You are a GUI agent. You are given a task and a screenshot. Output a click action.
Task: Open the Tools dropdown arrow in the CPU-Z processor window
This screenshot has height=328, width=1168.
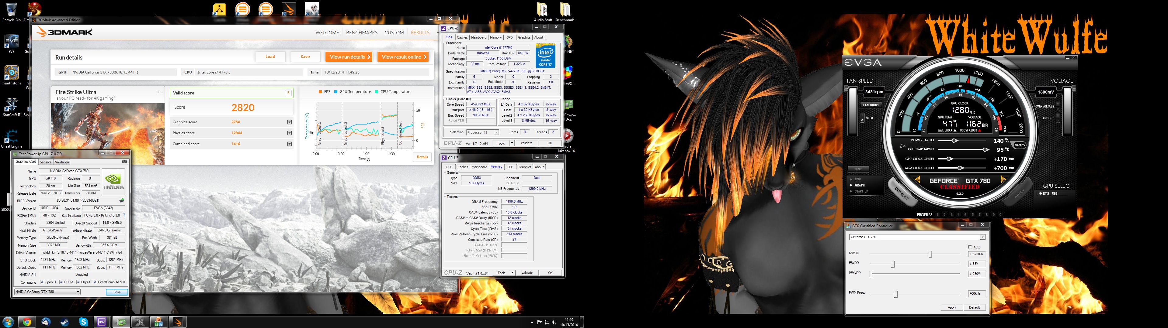(512, 143)
